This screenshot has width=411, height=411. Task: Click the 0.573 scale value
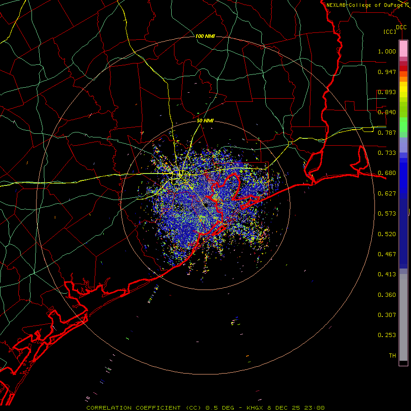pos(387,214)
